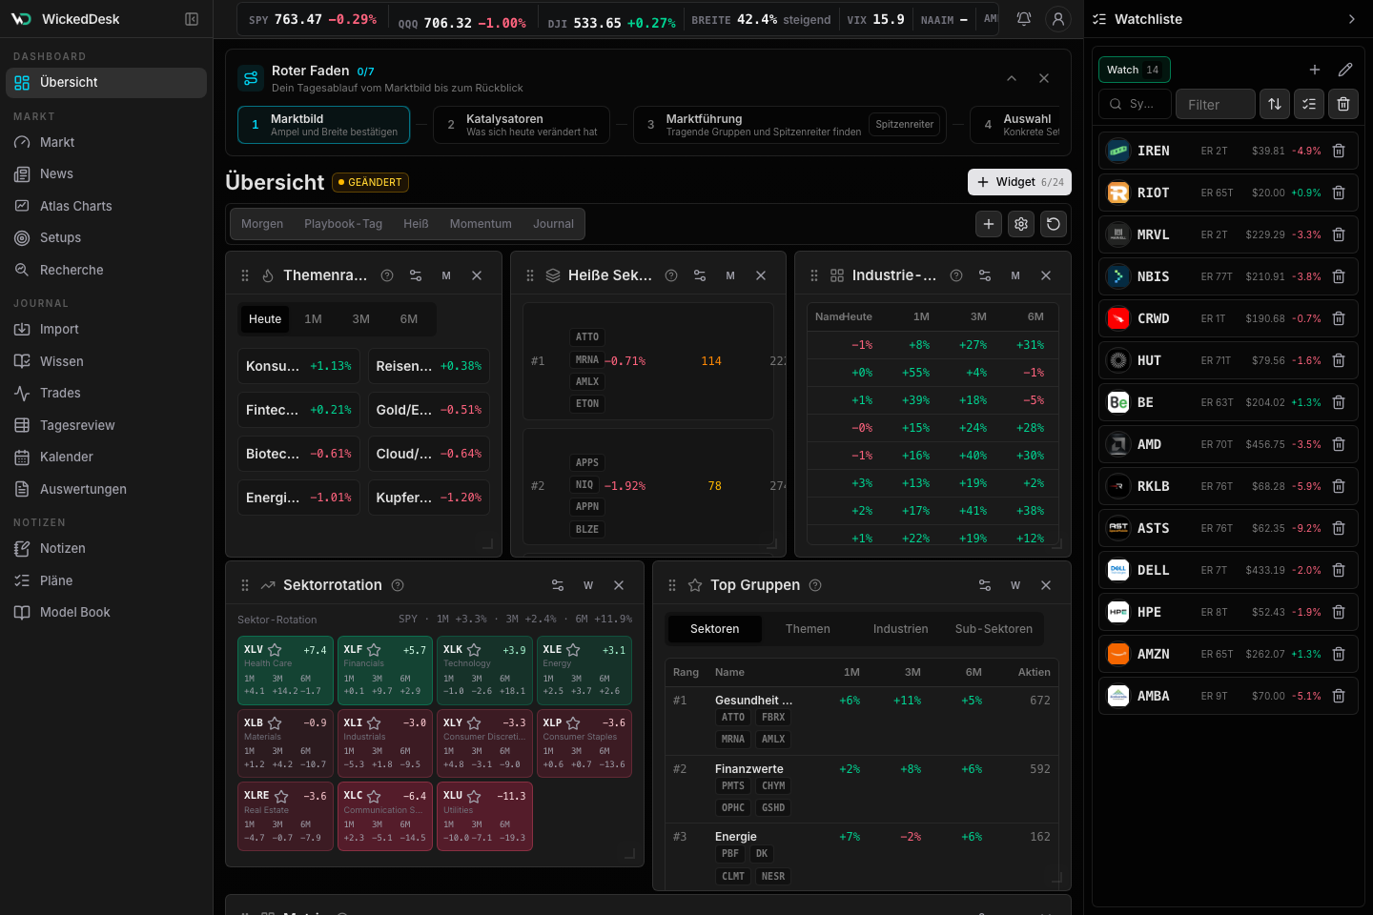Screen dimensions: 1373x915
Task: Open Tagesreview in sidebar
Action: point(106,425)
